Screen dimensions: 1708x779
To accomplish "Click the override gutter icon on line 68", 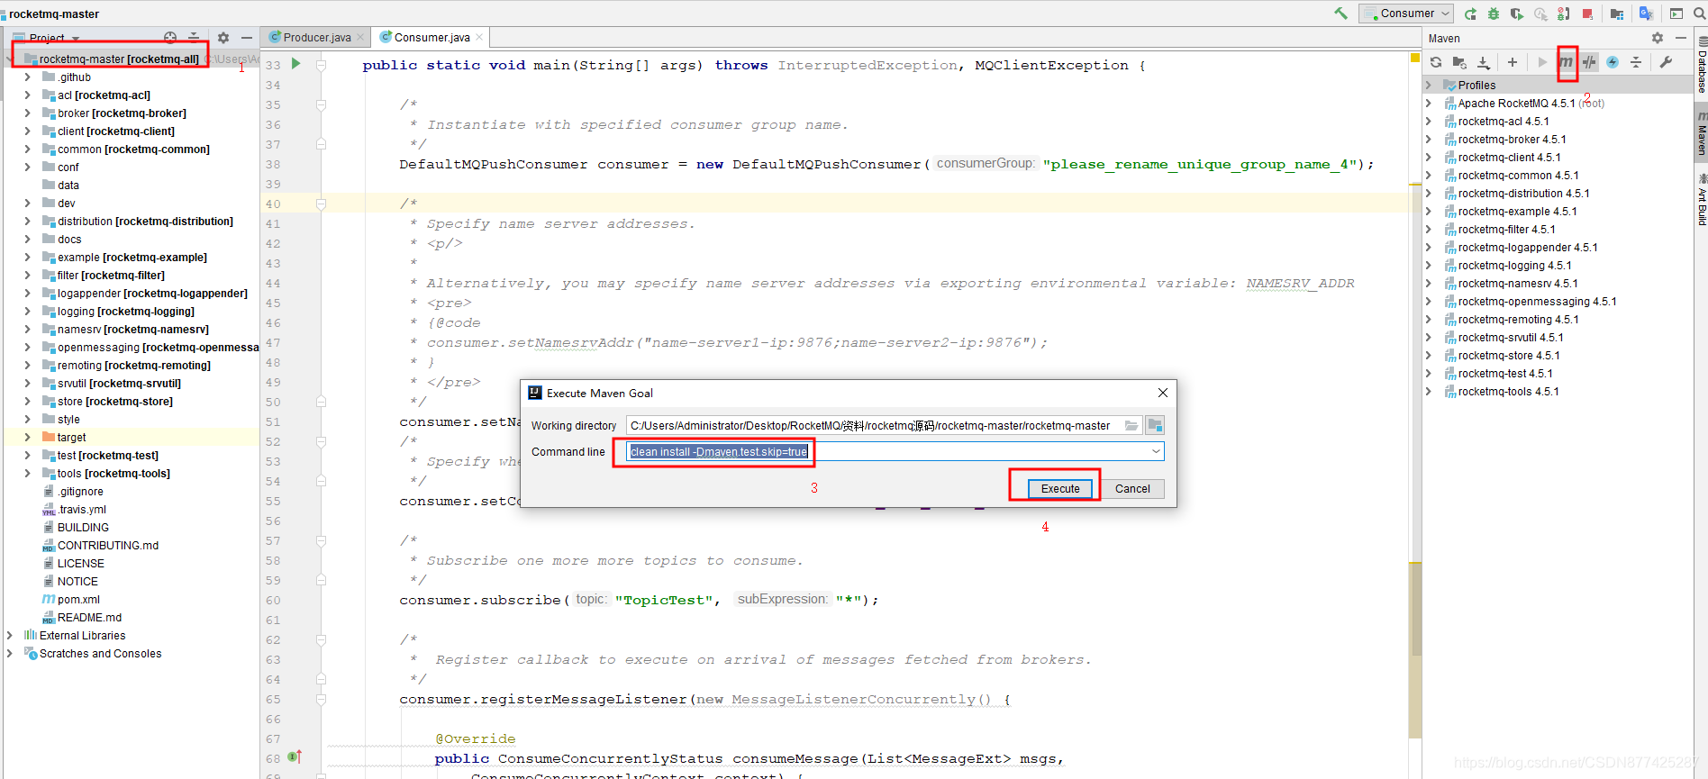I will [x=295, y=757].
